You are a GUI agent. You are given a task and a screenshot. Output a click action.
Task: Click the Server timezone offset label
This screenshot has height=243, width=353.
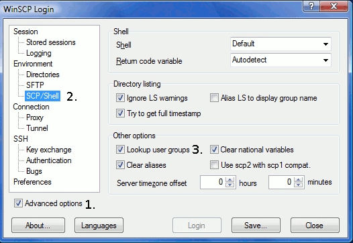[152, 183]
